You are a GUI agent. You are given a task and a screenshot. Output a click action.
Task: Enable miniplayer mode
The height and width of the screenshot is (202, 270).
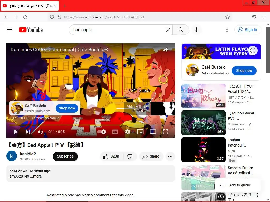(140, 132)
